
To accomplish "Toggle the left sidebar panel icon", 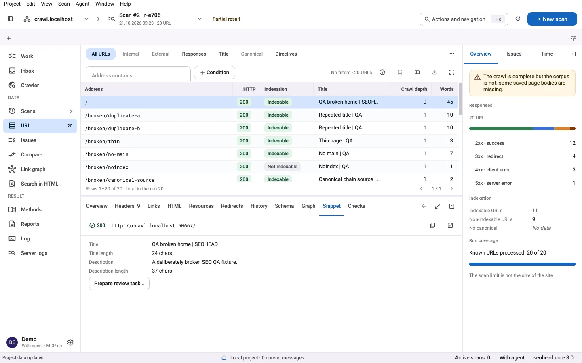I will [x=10, y=19].
